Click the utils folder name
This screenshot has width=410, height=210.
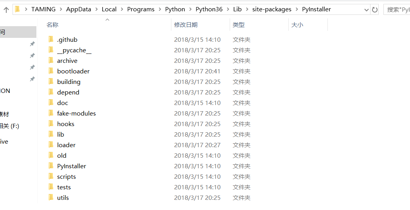click(63, 198)
